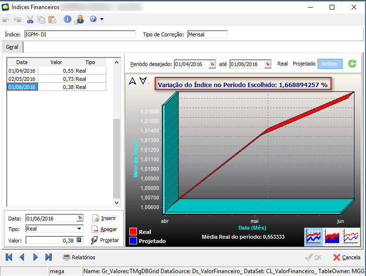
Task: Switch to the Geral tab
Action: click(x=12, y=47)
